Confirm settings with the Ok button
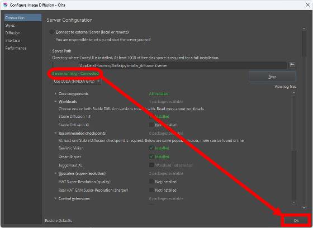 tap(296, 220)
